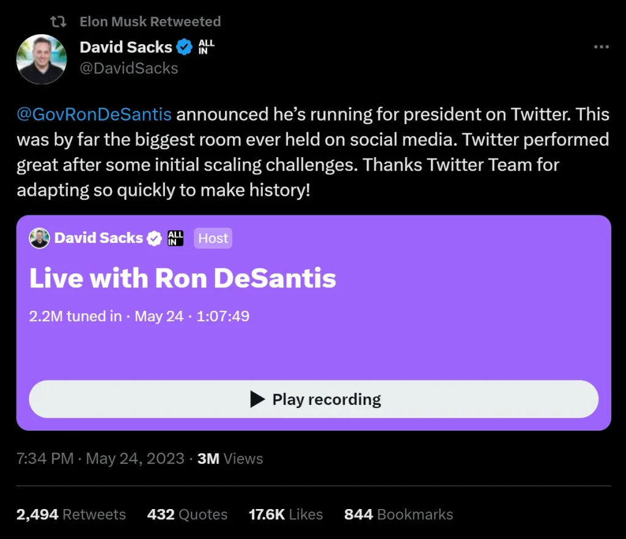Open the @GovRonDeSantis mention
This screenshot has width=626, height=539.
coord(94,114)
